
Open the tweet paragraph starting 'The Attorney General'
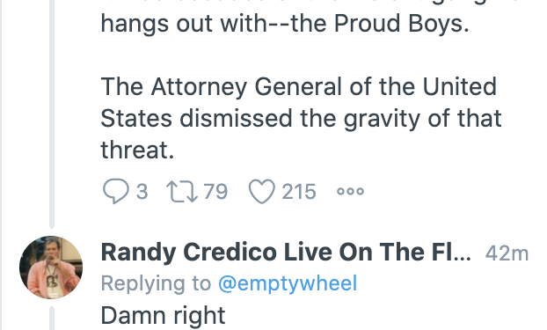301,119
